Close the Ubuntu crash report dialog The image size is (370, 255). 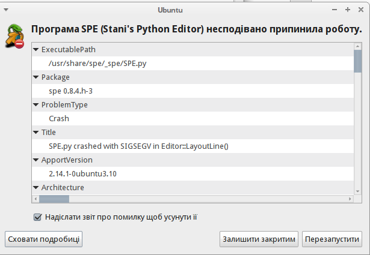click(360, 10)
